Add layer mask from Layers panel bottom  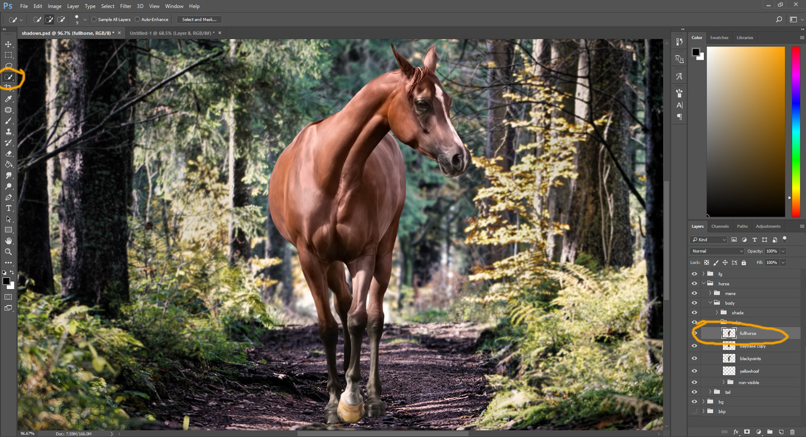click(747, 432)
